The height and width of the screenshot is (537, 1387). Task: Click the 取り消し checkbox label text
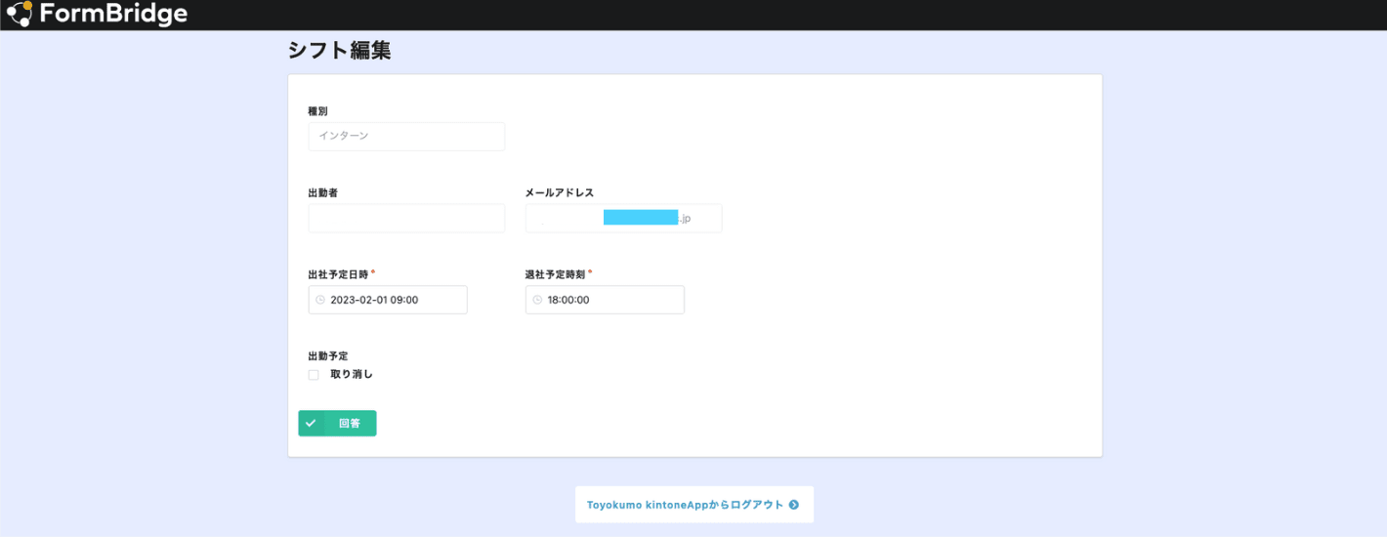(352, 375)
